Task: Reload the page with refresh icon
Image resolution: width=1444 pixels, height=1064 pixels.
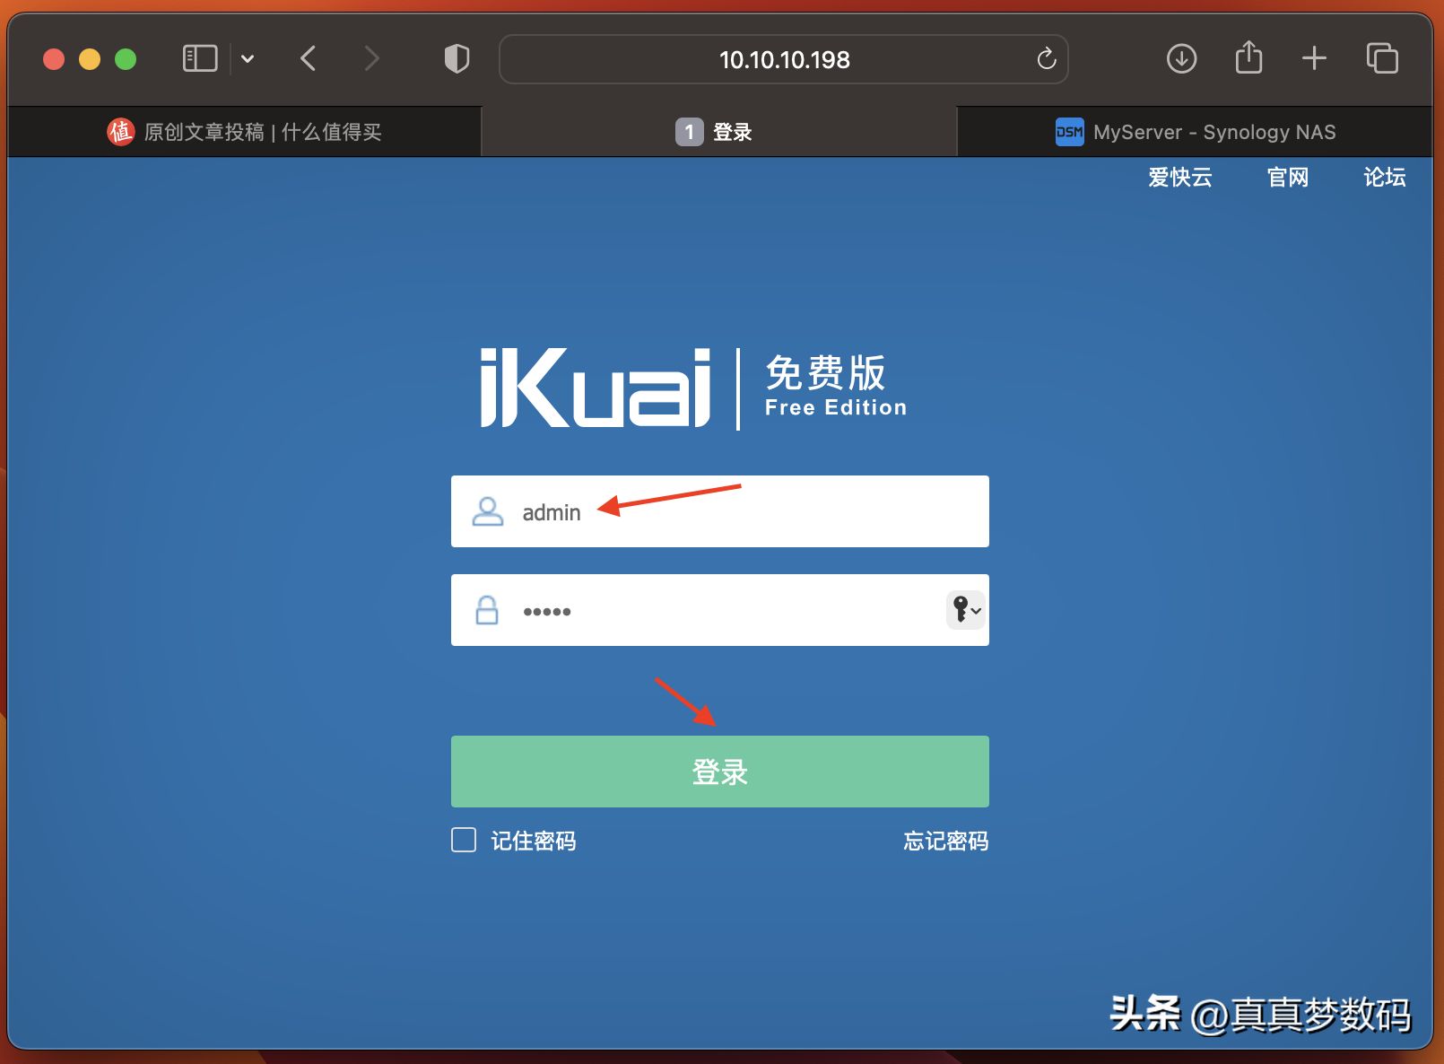Action: 1046,59
